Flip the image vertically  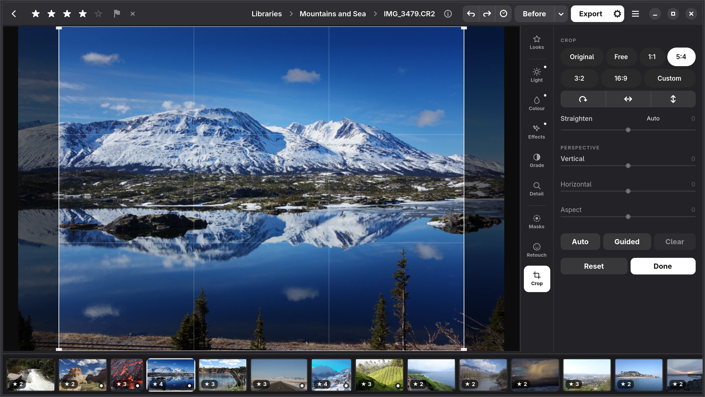[x=673, y=99]
